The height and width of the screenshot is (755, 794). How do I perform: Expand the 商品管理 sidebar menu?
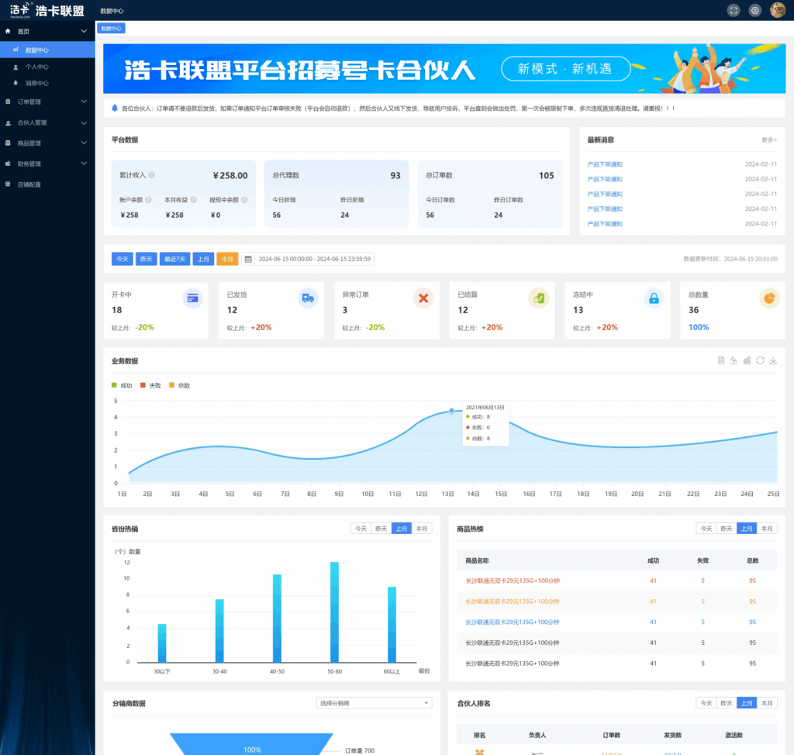pyautogui.click(x=84, y=143)
